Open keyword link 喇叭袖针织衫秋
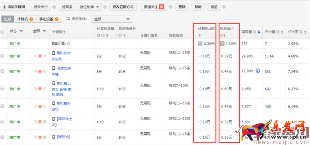 [61, 56]
